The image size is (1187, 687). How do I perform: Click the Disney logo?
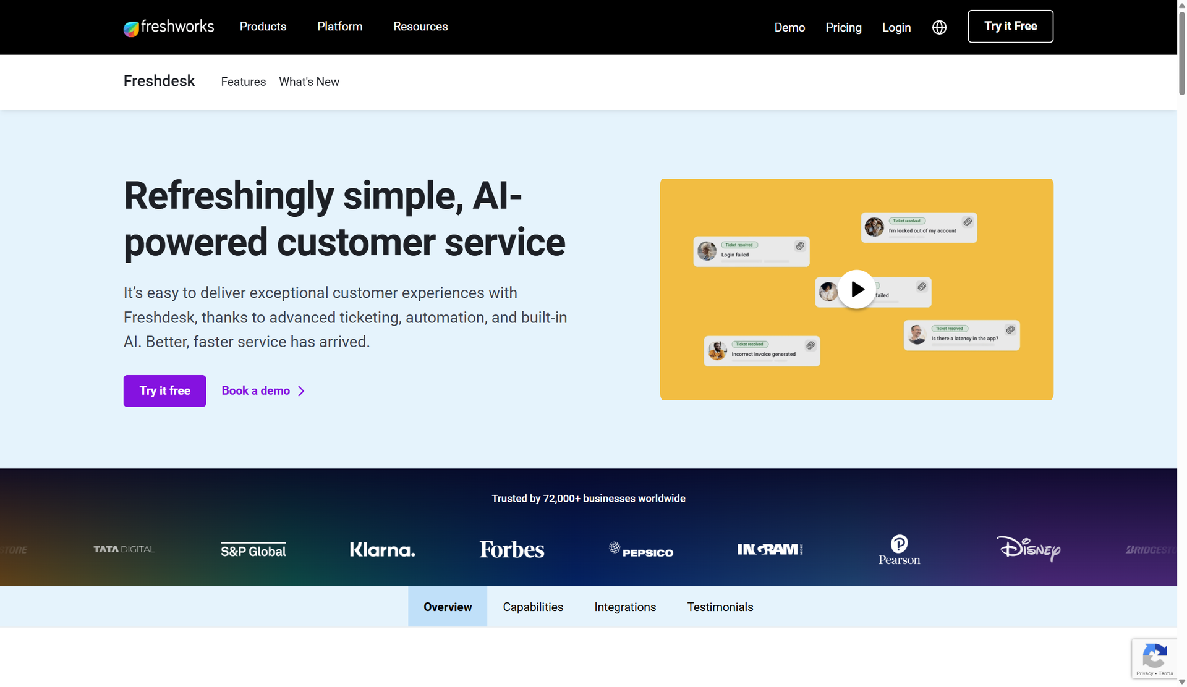(1028, 549)
